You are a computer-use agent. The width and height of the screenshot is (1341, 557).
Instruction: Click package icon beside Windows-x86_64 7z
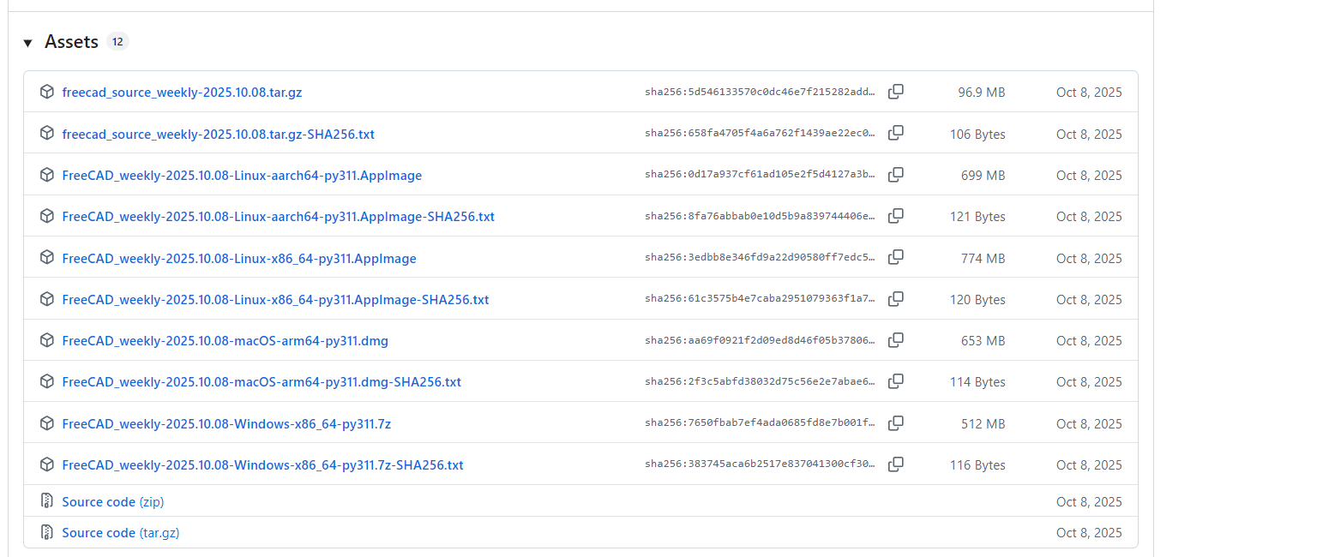coord(47,423)
